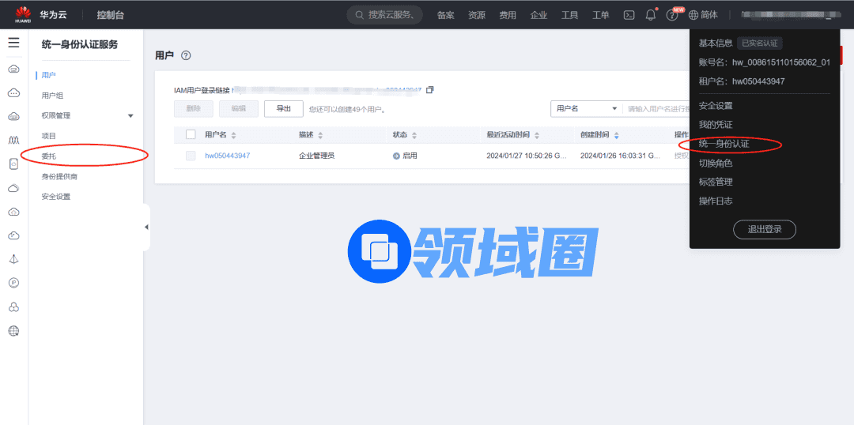This screenshot has height=425, width=854.
Task: Open the hamburger menu icon
Action: point(13,43)
